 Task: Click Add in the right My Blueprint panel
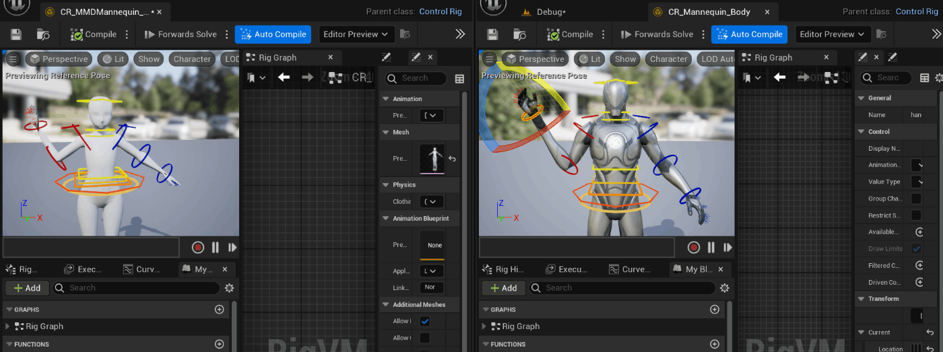tap(503, 288)
